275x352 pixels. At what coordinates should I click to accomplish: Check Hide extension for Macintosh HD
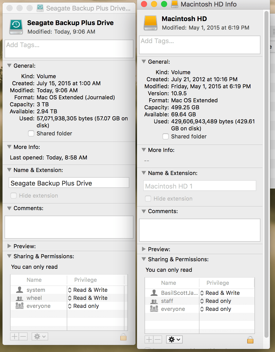(148, 198)
